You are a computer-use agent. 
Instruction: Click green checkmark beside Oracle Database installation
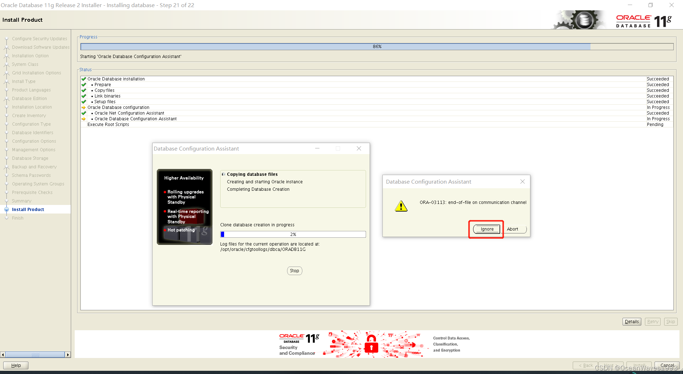point(84,79)
